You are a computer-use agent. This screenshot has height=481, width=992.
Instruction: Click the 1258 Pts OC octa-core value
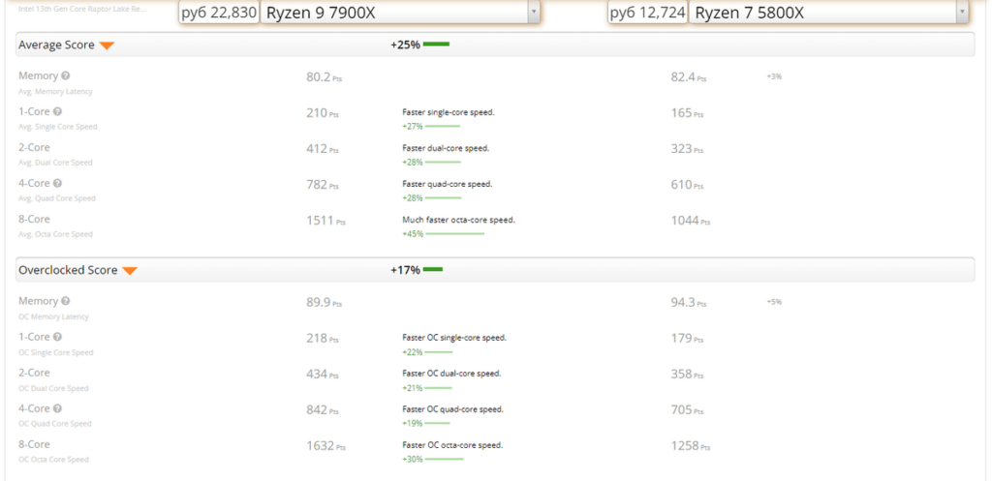(x=690, y=447)
